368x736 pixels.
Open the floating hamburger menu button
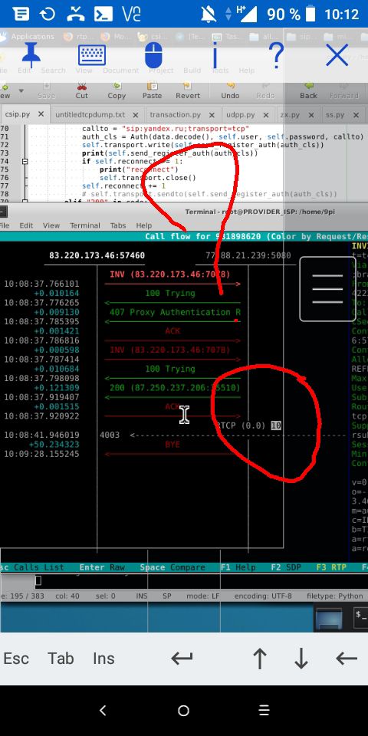tap(327, 289)
